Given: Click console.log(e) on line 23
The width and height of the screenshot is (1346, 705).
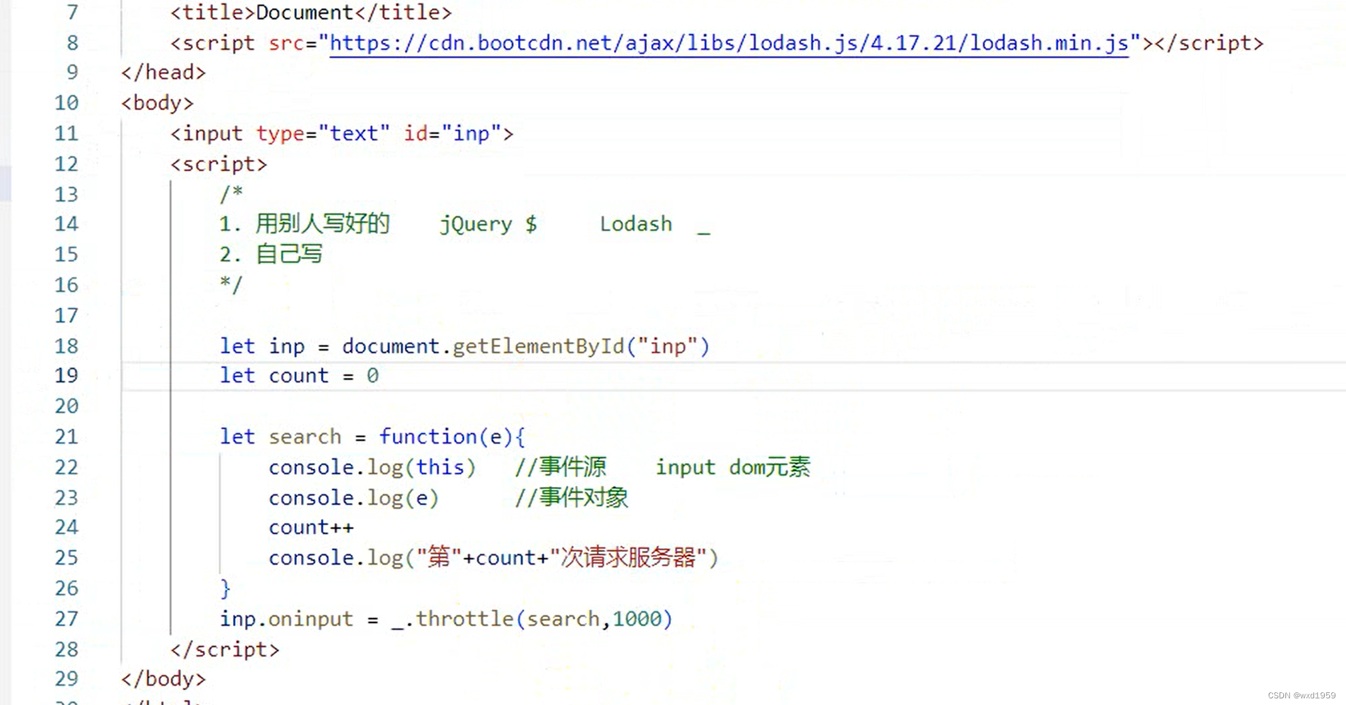Looking at the screenshot, I should pos(353,498).
